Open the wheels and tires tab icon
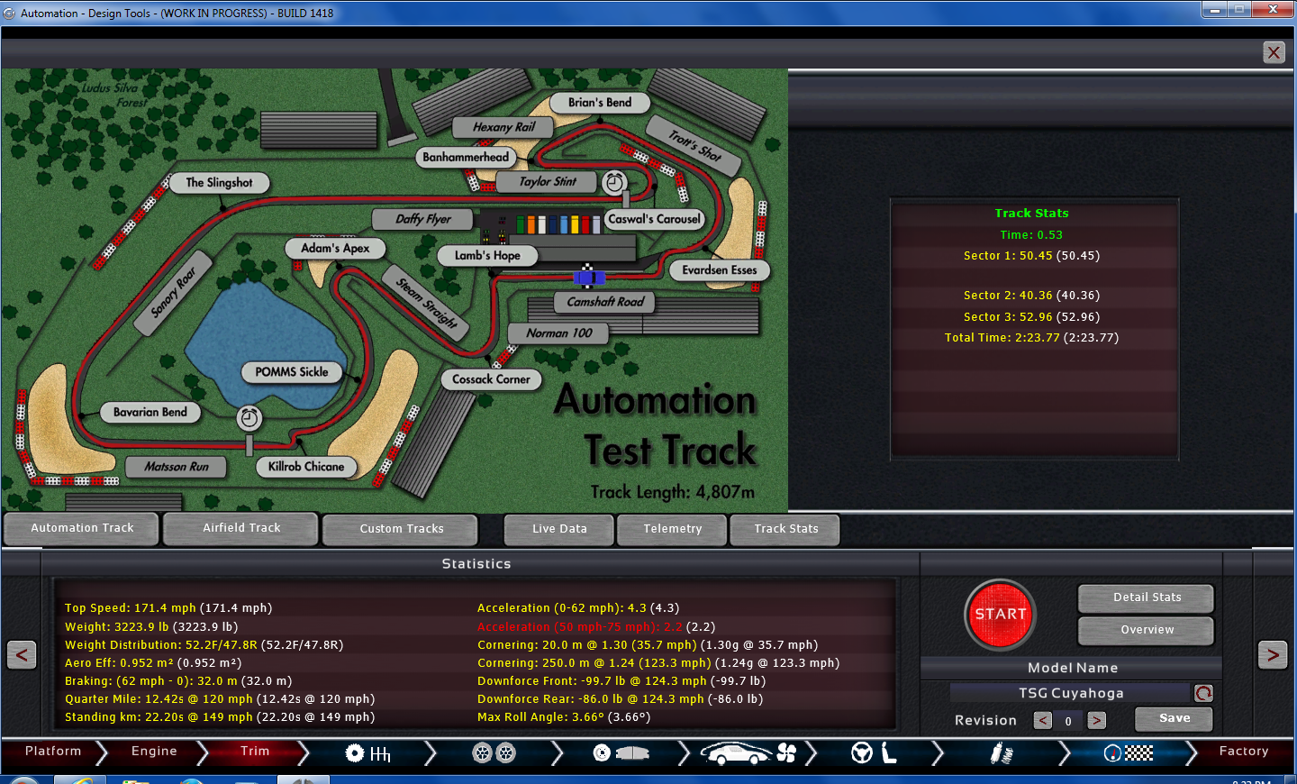Screen dimensions: 1297x784 coord(494,752)
